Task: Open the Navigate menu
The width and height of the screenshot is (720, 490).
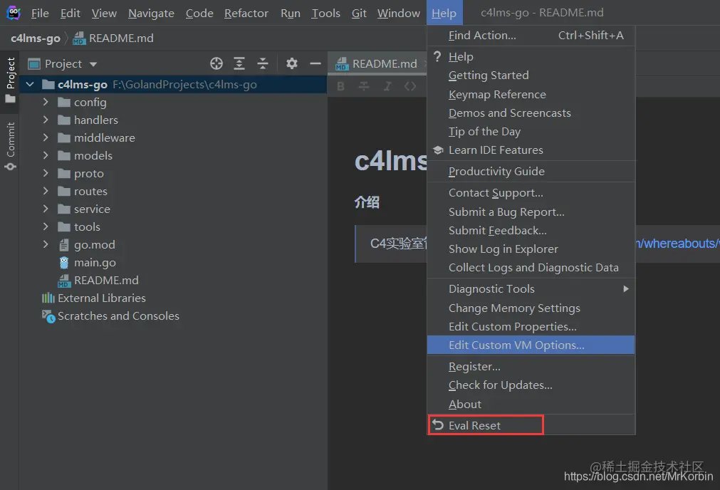Action: 151,14
